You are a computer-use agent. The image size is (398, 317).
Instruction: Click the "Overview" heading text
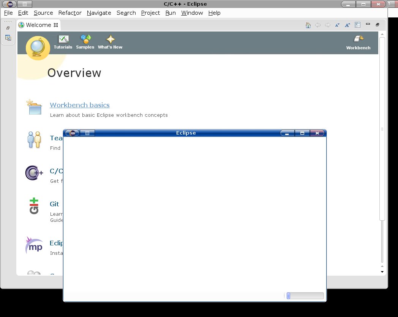[74, 73]
